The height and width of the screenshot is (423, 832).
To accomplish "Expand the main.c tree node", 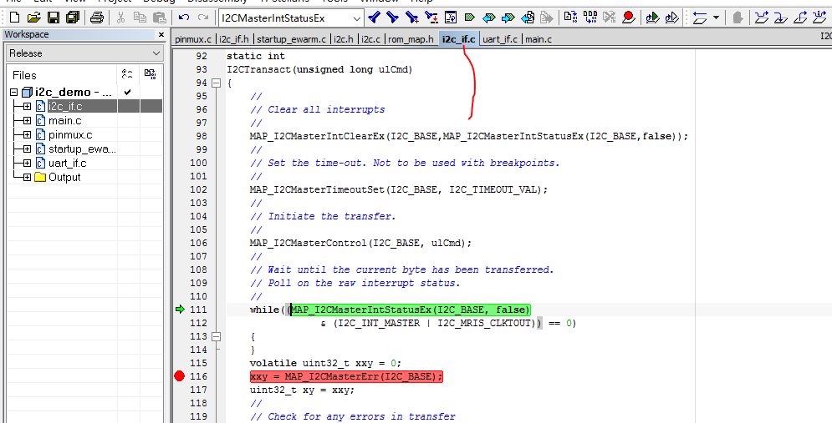I will click(27, 121).
